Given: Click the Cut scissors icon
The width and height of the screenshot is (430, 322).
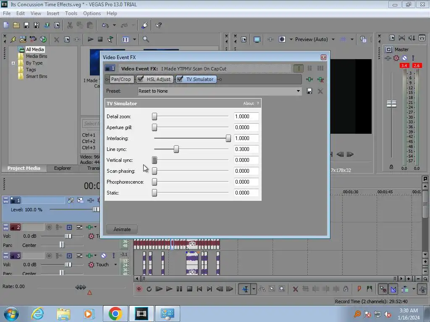Looking at the screenshot, I should point(70,25).
